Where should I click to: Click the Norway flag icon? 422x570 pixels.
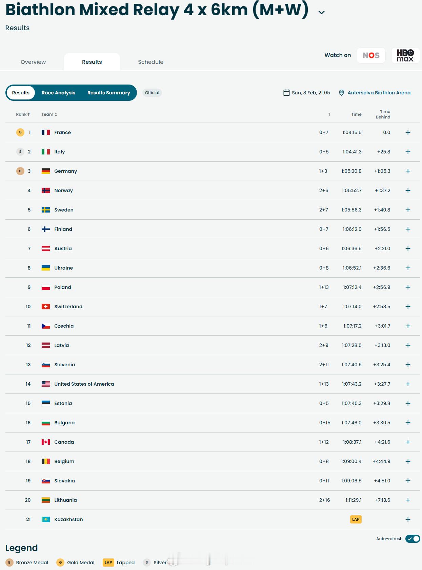point(46,190)
